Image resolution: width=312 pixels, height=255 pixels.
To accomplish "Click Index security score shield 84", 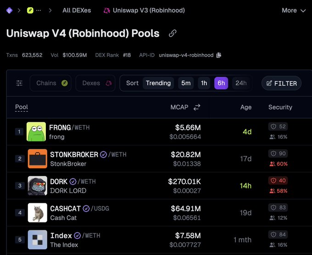I will coord(278,234).
